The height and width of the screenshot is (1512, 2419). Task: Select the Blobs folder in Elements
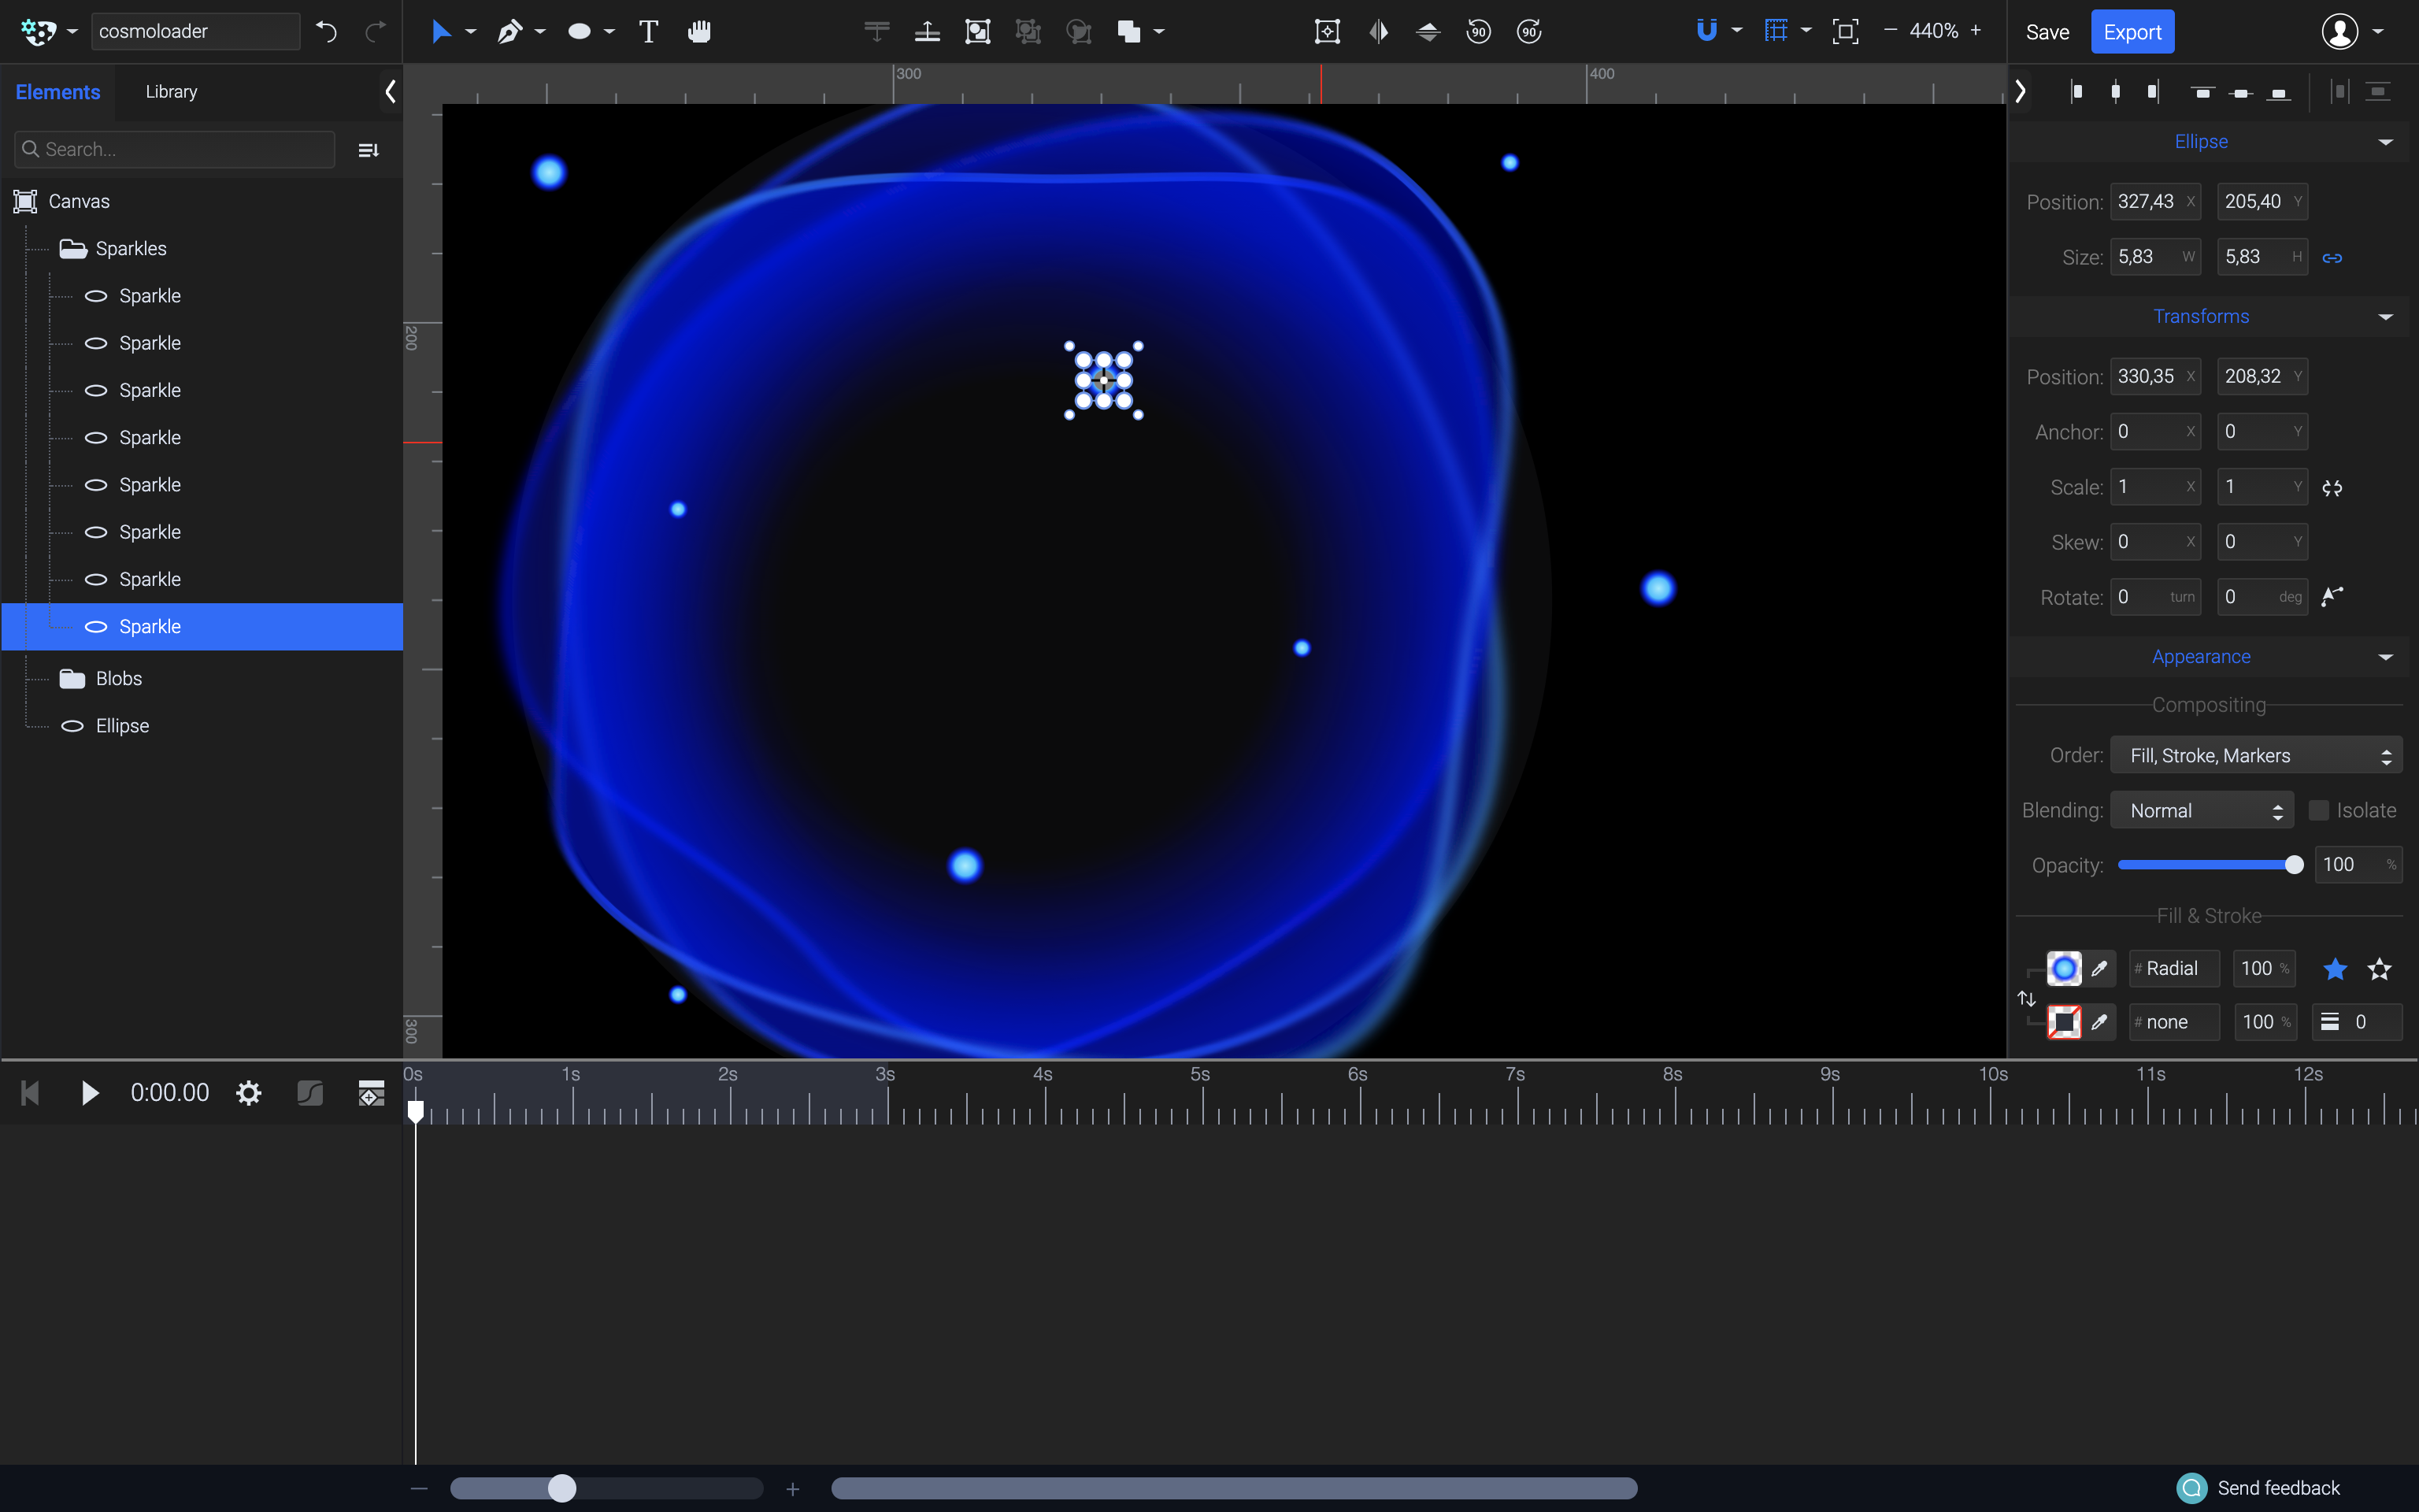117,677
